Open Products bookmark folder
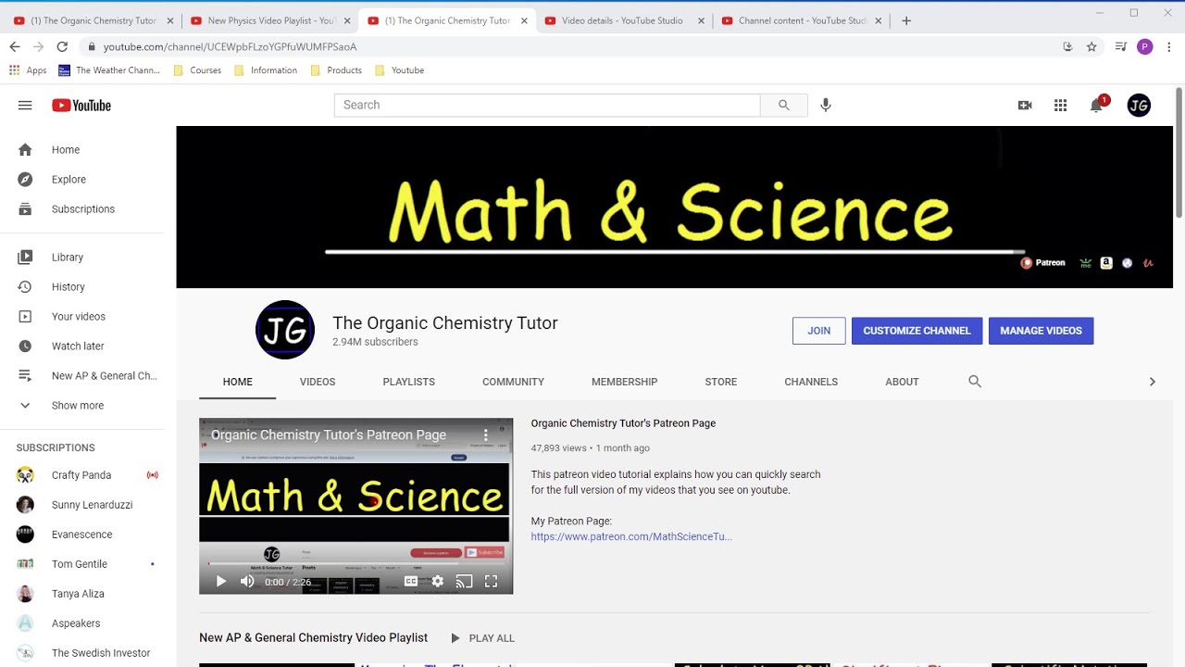This screenshot has height=667, width=1185. tap(336, 70)
